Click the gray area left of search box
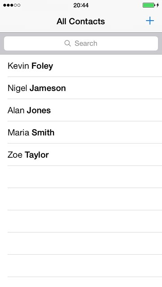162x287 pixels. (2, 43)
